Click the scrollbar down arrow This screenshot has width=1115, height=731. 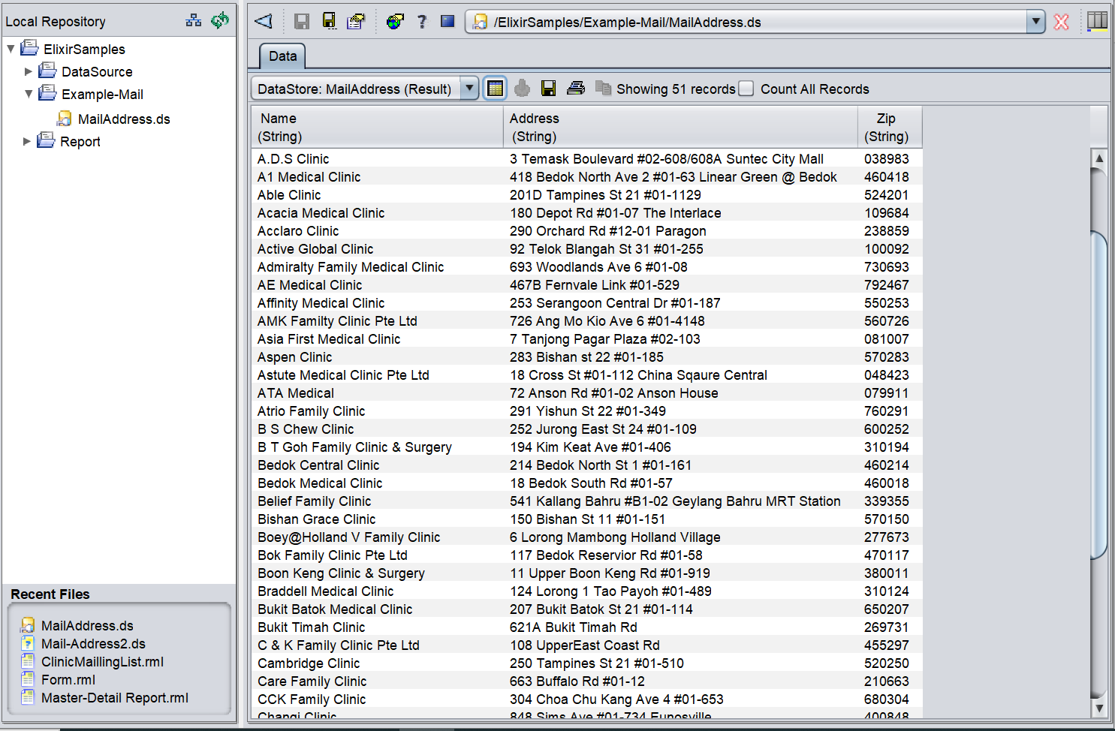click(1098, 708)
